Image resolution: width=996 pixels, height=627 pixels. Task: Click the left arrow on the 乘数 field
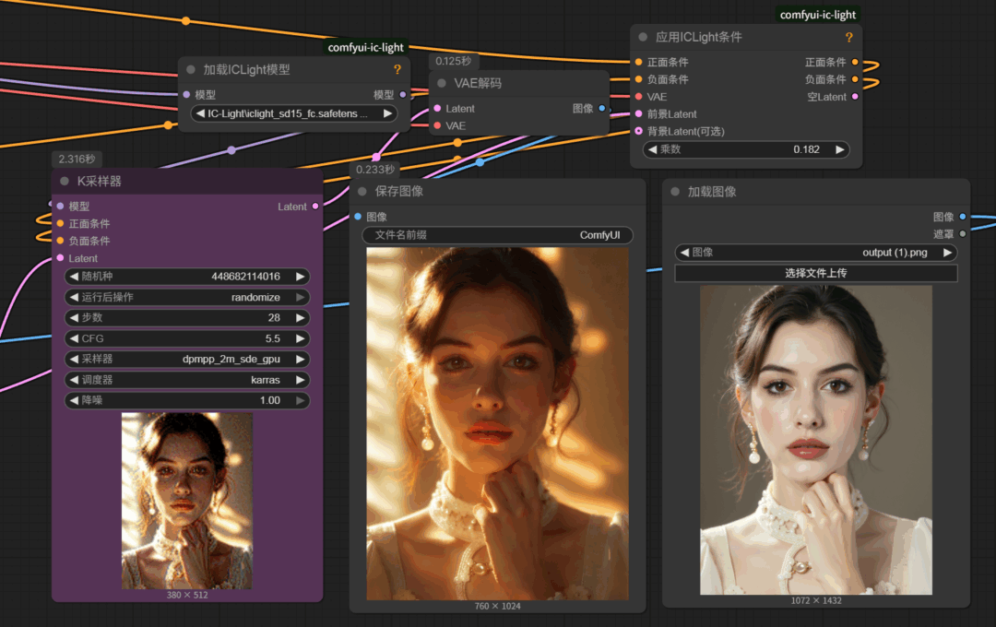tap(652, 149)
